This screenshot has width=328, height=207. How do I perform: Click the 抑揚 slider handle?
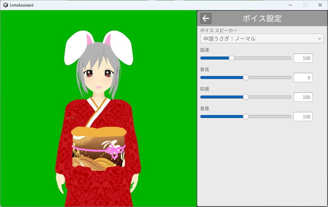(x=246, y=97)
